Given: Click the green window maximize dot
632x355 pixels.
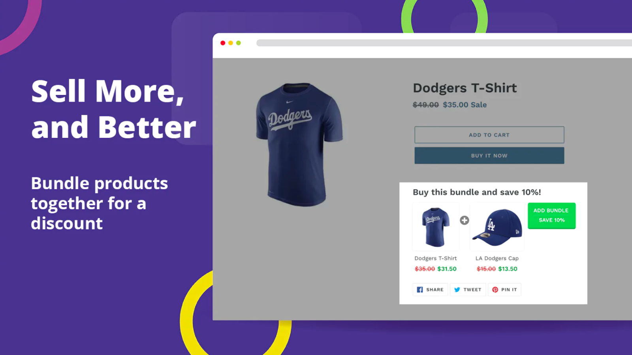Looking at the screenshot, I should (x=239, y=43).
